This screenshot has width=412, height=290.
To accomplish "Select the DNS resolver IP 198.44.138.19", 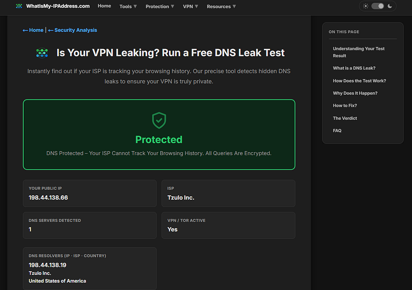I will pyautogui.click(x=47, y=265).
